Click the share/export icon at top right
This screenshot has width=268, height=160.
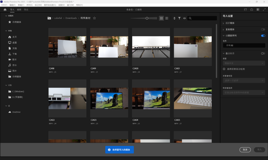coord(251,10)
